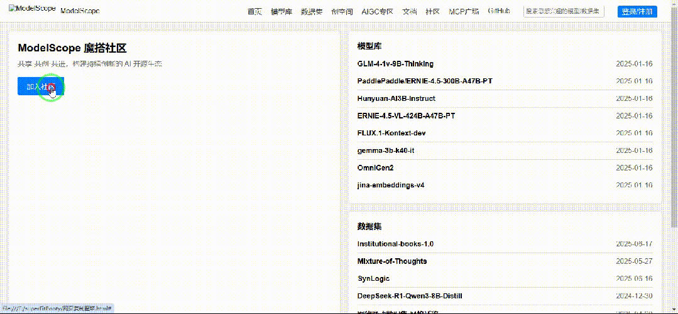Go to the 首页 nav item
The image size is (678, 314).
tap(254, 12)
